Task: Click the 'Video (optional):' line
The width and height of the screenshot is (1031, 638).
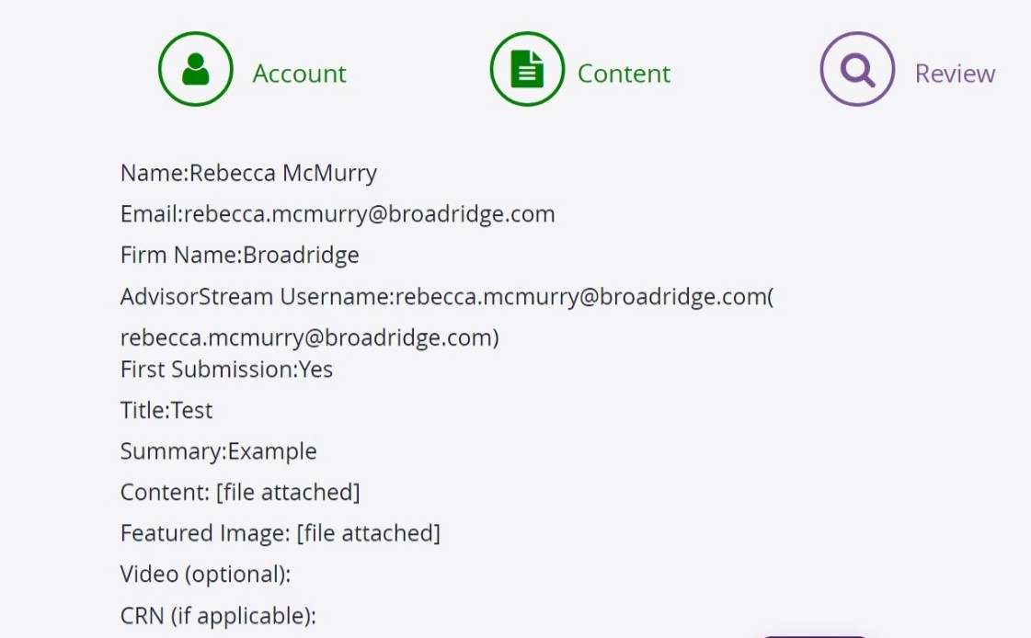Action: (x=205, y=575)
